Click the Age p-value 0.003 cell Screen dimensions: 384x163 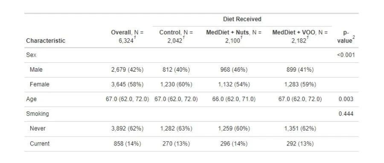tap(346, 99)
